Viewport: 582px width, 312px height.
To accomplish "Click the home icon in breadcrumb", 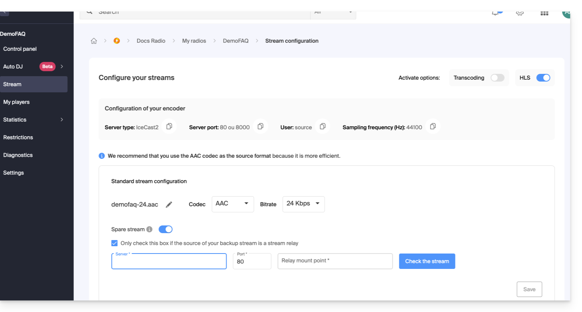I will pos(94,41).
